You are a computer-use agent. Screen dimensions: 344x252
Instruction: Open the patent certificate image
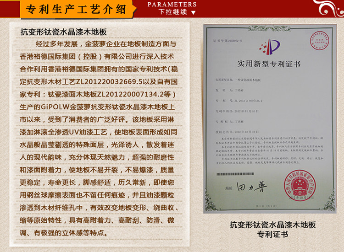[x=270, y=118]
